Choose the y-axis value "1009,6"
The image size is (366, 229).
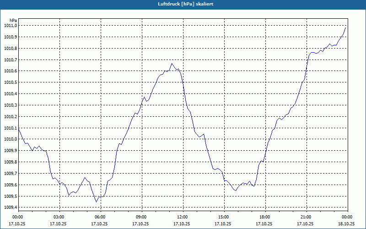(x=11, y=185)
